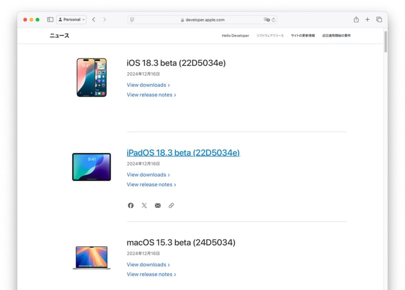The width and height of the screenshot is (405, 290).
Task: Reload the page using the refresh icon
Action: click(x=273, y=19)
